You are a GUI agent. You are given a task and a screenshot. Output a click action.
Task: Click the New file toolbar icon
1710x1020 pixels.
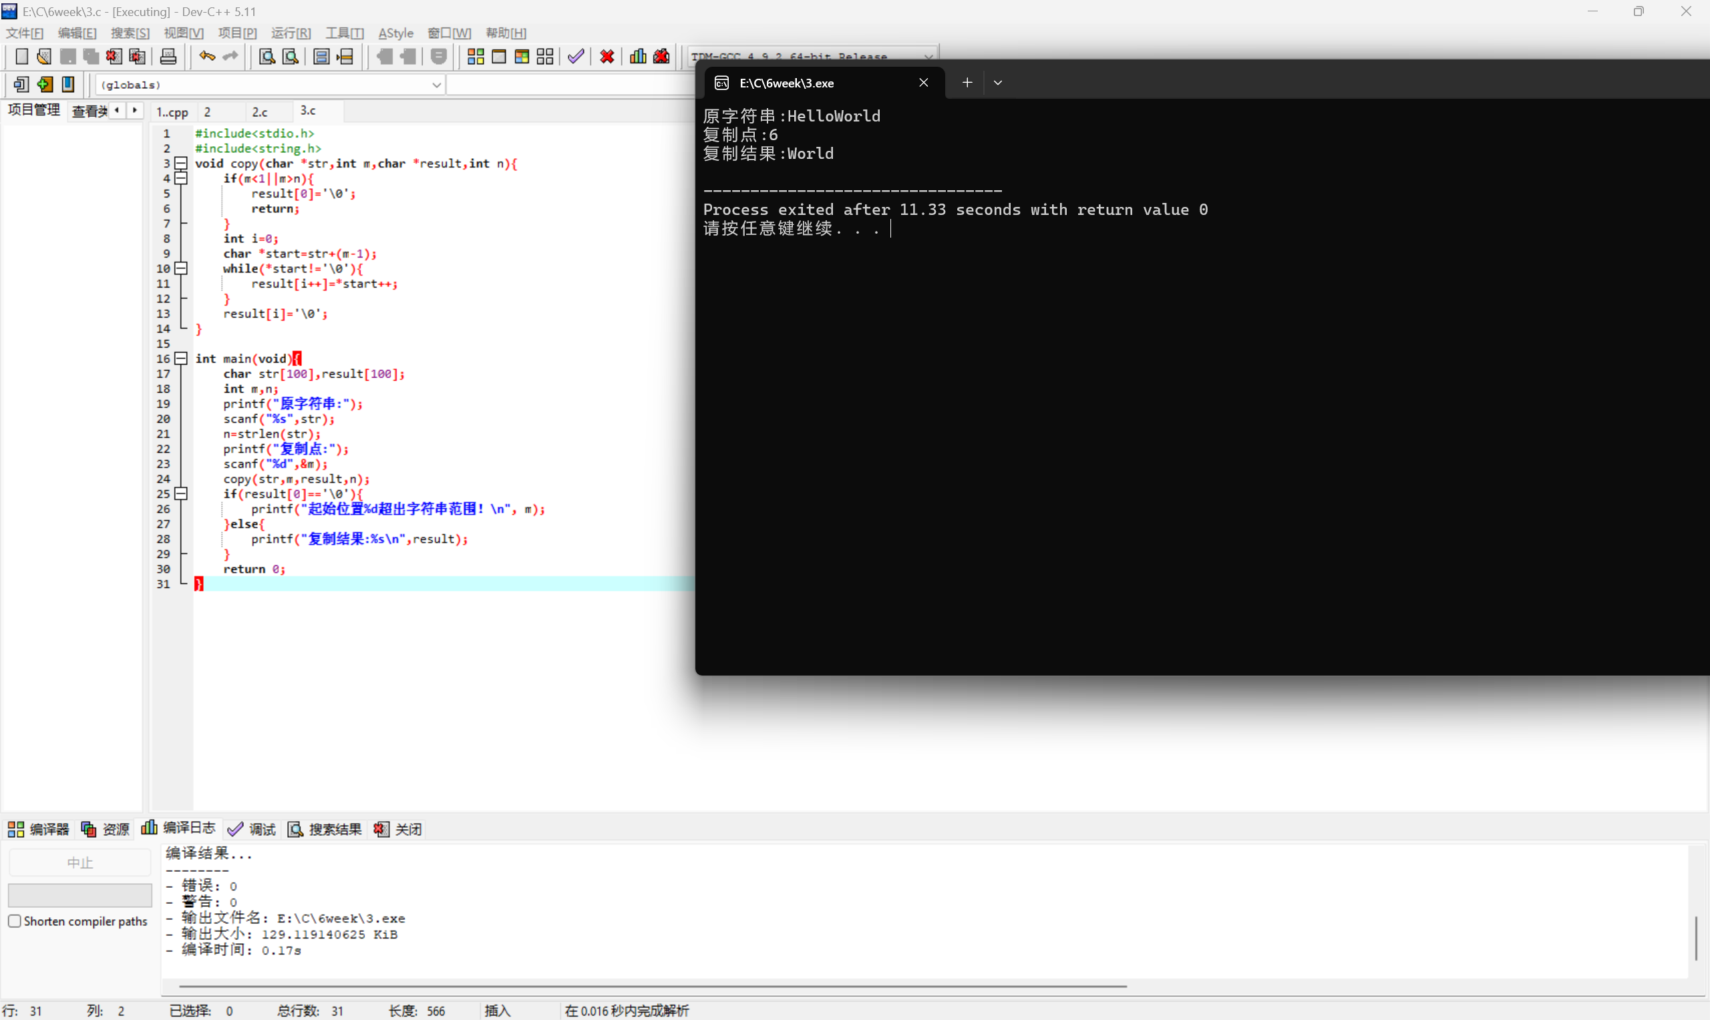coord(21,56)
